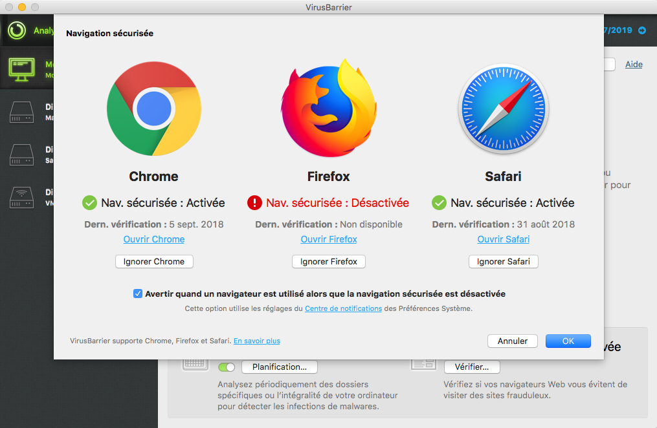Screen dimensions: 657x428
Task: Open the Centre de notifications link
Action: click(x=343, y=309)
